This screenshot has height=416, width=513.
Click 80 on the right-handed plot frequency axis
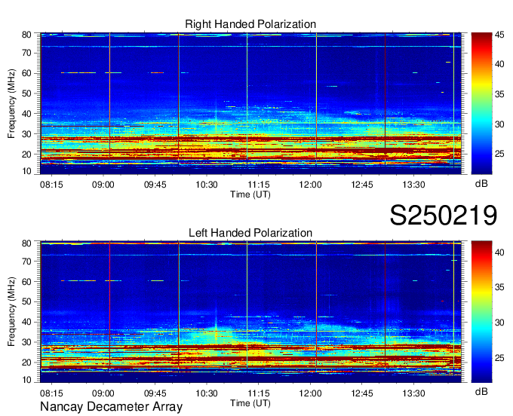click(x=26, y=35)
